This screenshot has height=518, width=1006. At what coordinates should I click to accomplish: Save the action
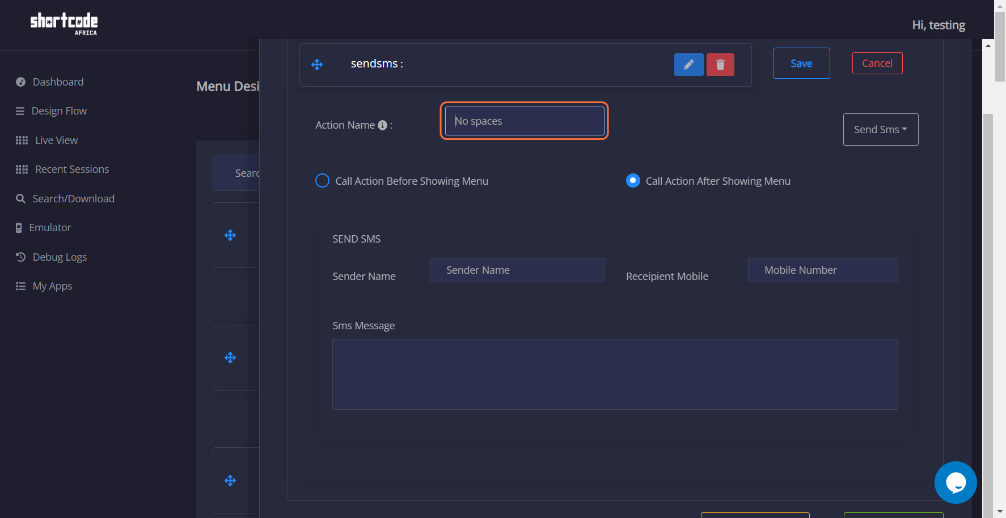(801, 63)
